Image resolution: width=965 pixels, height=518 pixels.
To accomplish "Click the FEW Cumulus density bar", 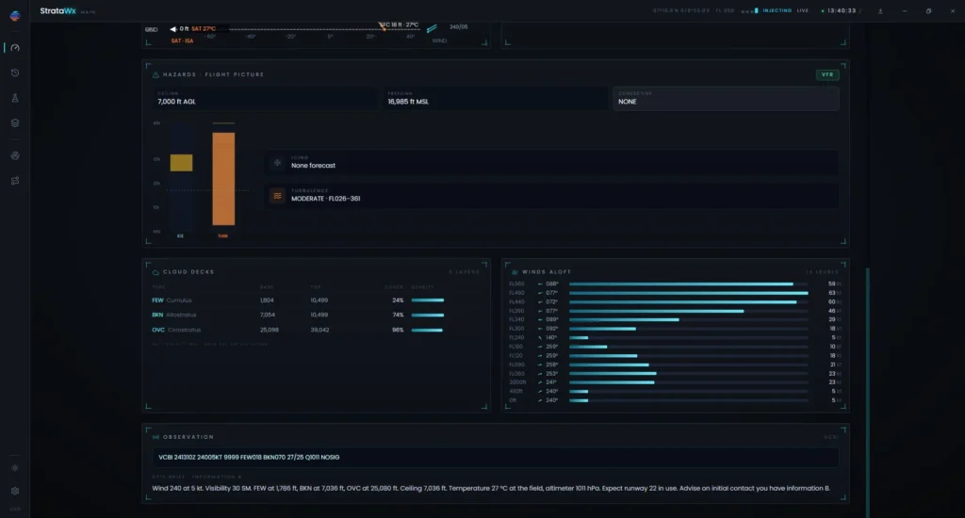I will pos(428,300).
